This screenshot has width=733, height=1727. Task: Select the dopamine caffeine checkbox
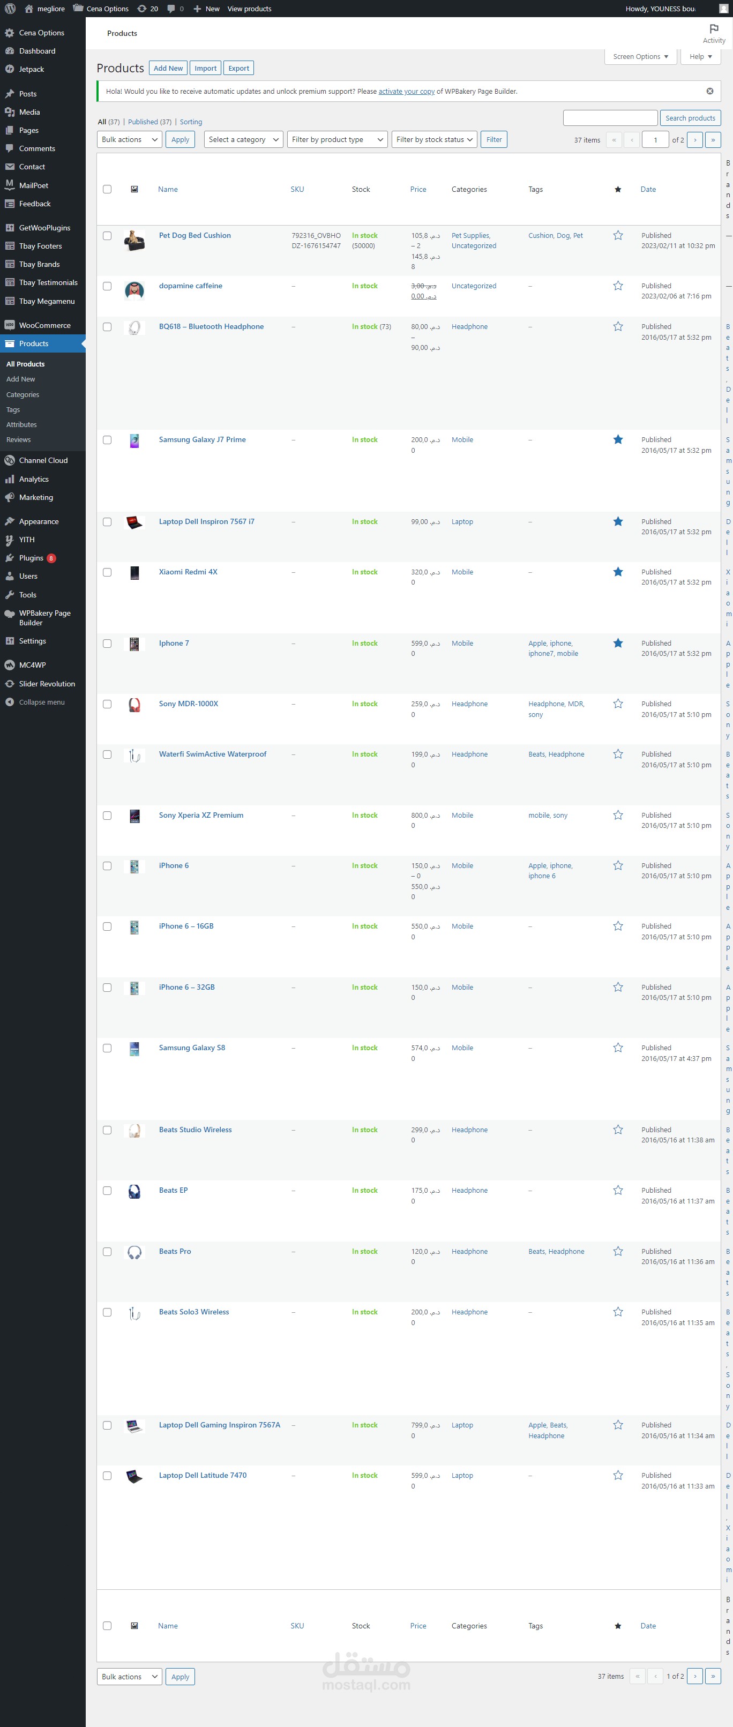click(x=107, y=286)
